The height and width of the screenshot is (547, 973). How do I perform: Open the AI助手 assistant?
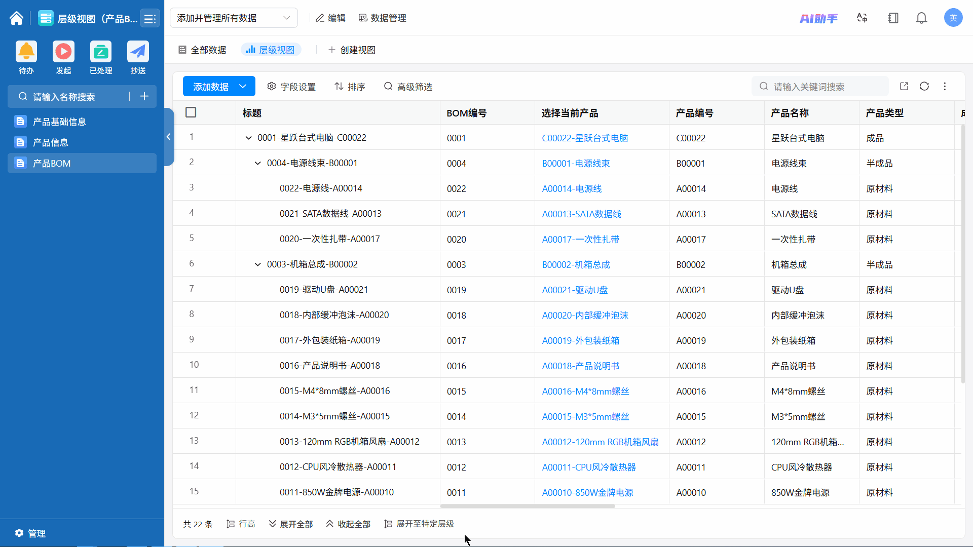818,19
